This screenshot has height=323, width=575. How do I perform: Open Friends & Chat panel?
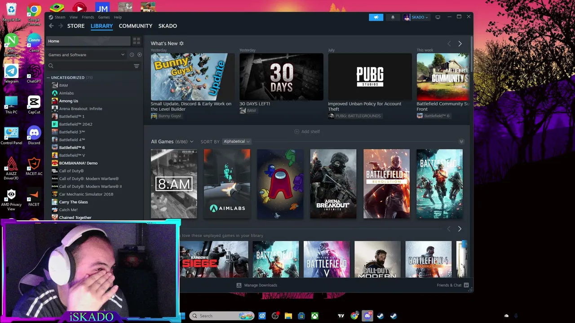(x=453, y=285)
